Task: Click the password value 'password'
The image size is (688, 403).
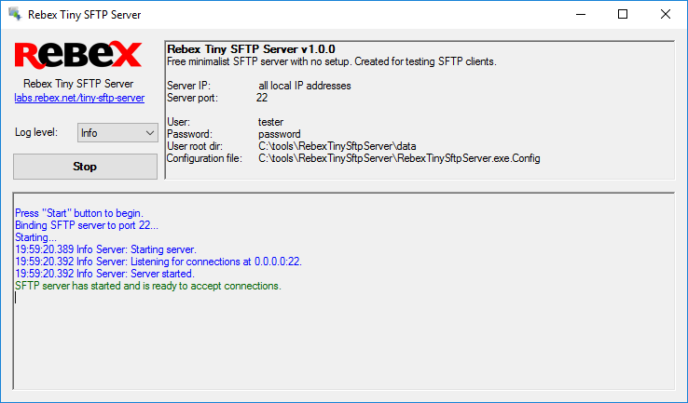Action: coord(280,134)
